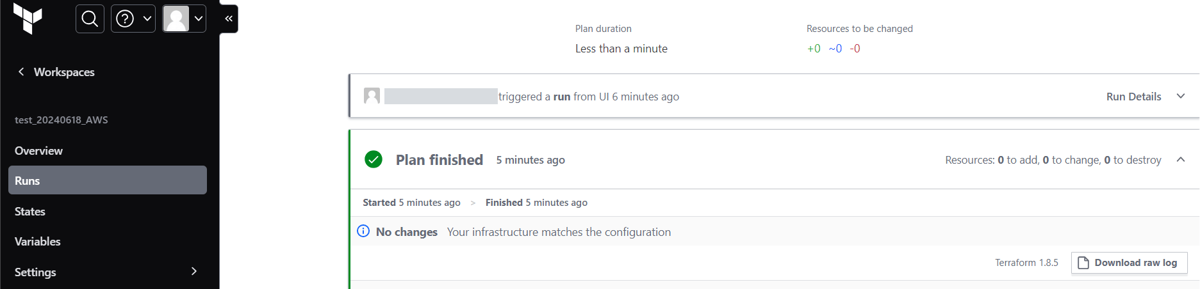
Task: Expand Run Details chevron
Action: click(1180, 96)
